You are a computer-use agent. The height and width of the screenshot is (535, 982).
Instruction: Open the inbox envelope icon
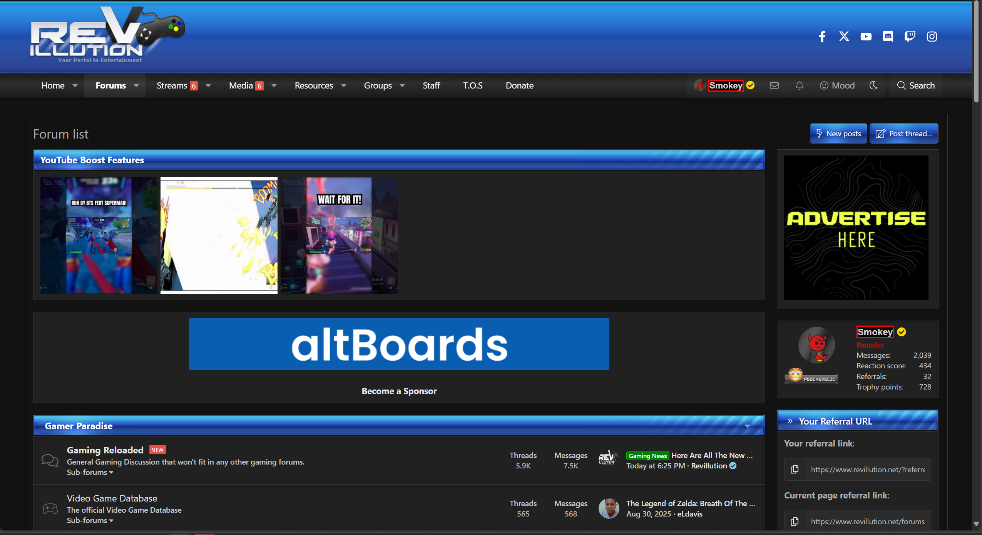point(774,85)
